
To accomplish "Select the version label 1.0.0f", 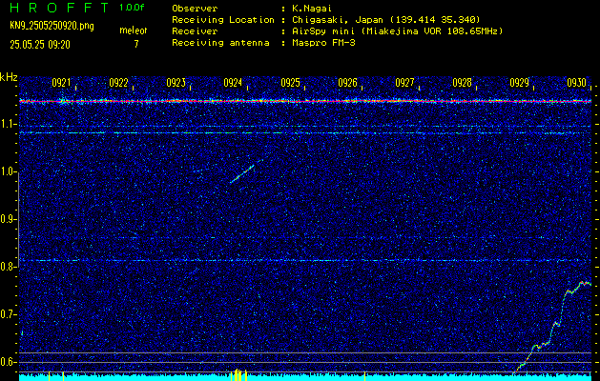I will click(132, 8).
